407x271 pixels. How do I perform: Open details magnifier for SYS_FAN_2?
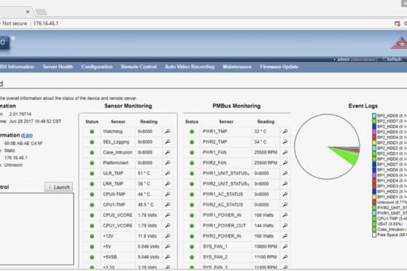285,257
